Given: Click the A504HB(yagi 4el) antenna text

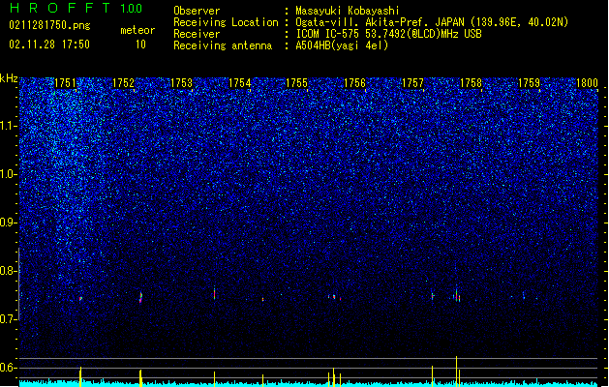Looking at the screenshot, I should click(342, 45).
